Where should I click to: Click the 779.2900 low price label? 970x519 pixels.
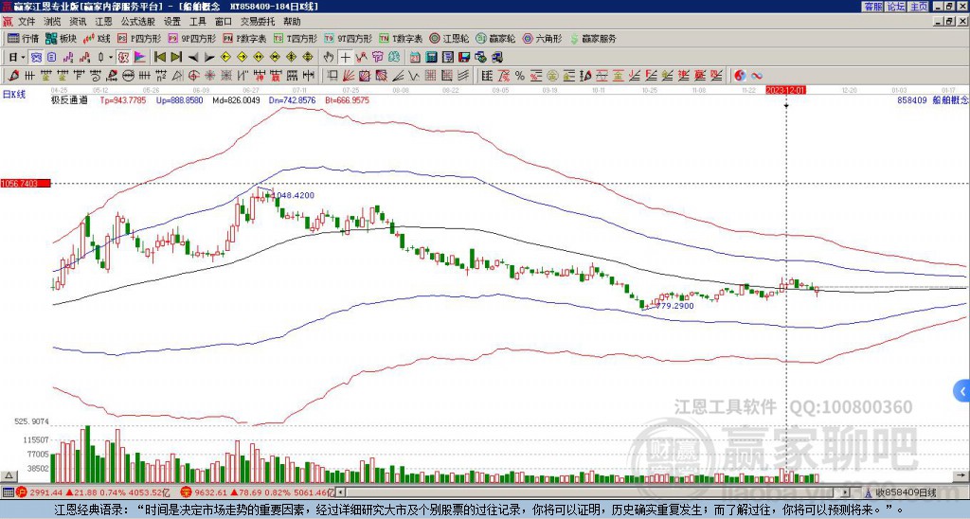[673, 306]
